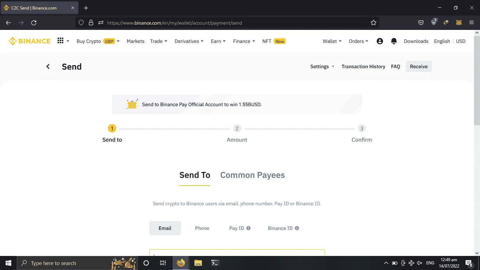The image size is (480, 270).
Task: Show hidden system tray icons
Action: pyautogui.click(x=386, y=263)
